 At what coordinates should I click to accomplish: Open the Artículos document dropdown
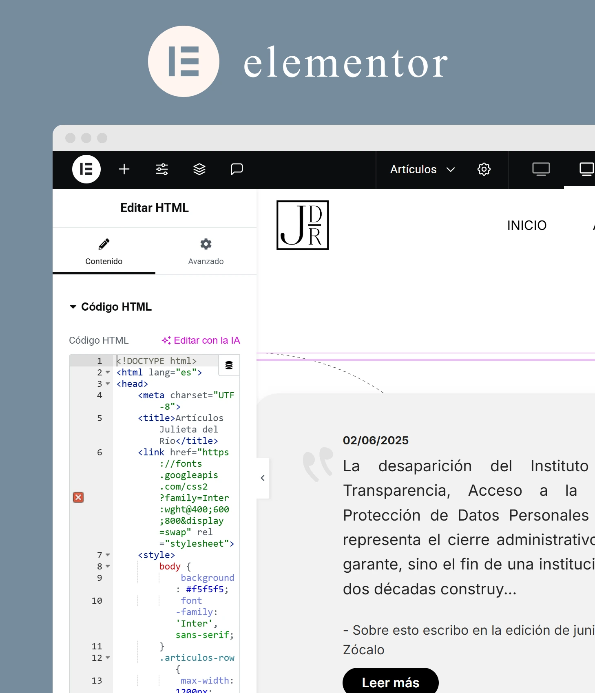tap(422, 169)
